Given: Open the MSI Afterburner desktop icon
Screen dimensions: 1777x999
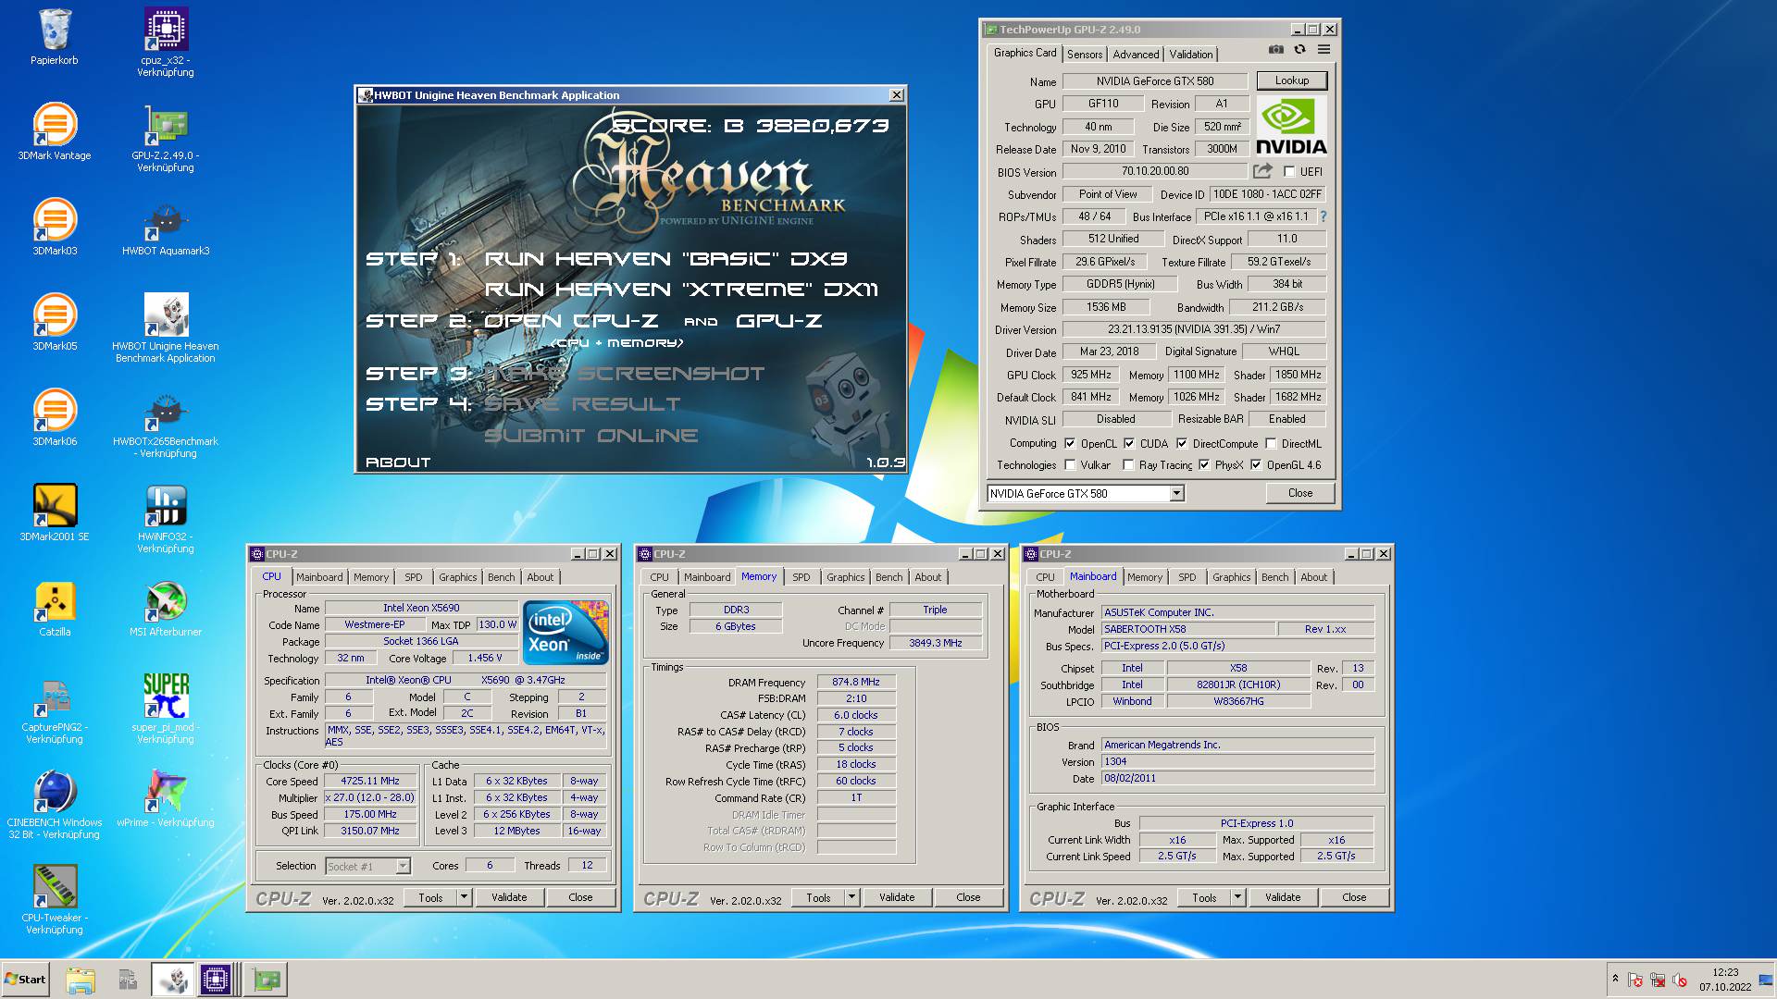Looking at the screenshot, I should click(166, 608).
